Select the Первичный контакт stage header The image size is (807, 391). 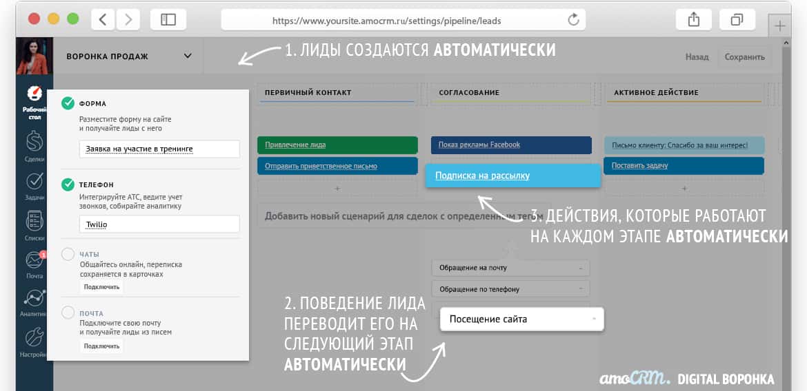(337, 92)
